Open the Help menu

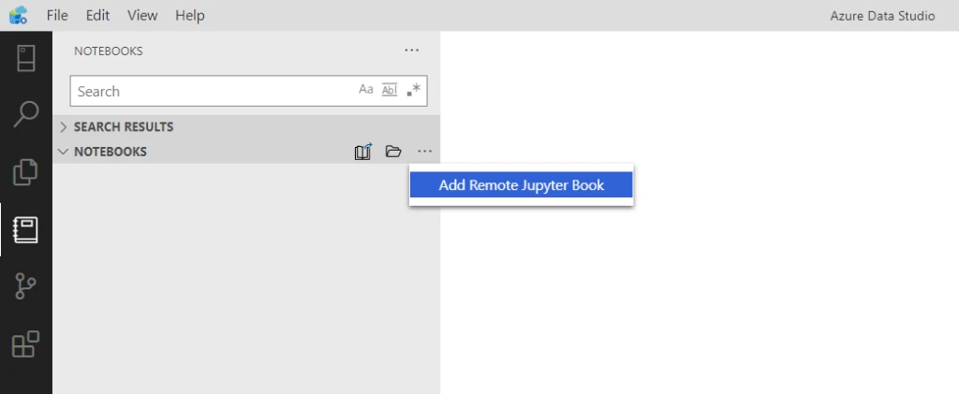pyautogui.click(x=189, y=15)
